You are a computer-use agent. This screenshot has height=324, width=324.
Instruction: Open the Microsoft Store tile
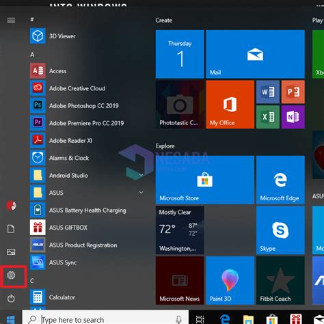pos(205,180)
